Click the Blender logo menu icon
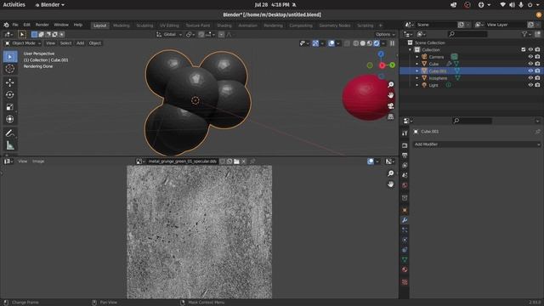The height and width of the screenshot is (306, 544). 6,25
